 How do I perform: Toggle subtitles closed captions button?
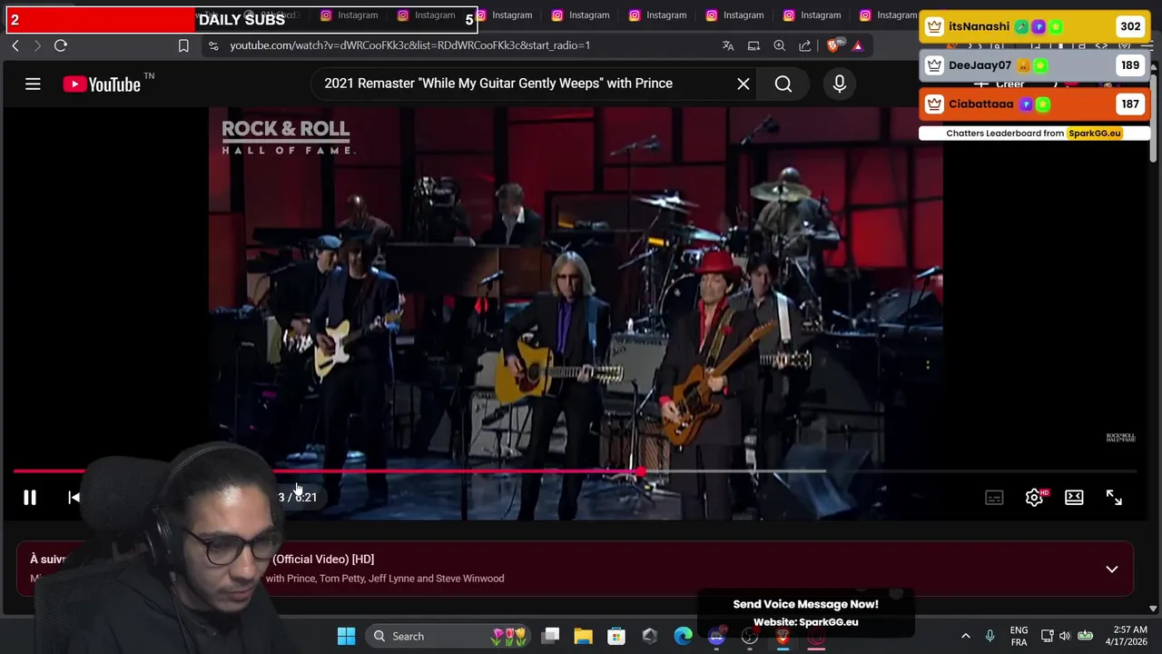pyautogui.click(x=994, y=498)
